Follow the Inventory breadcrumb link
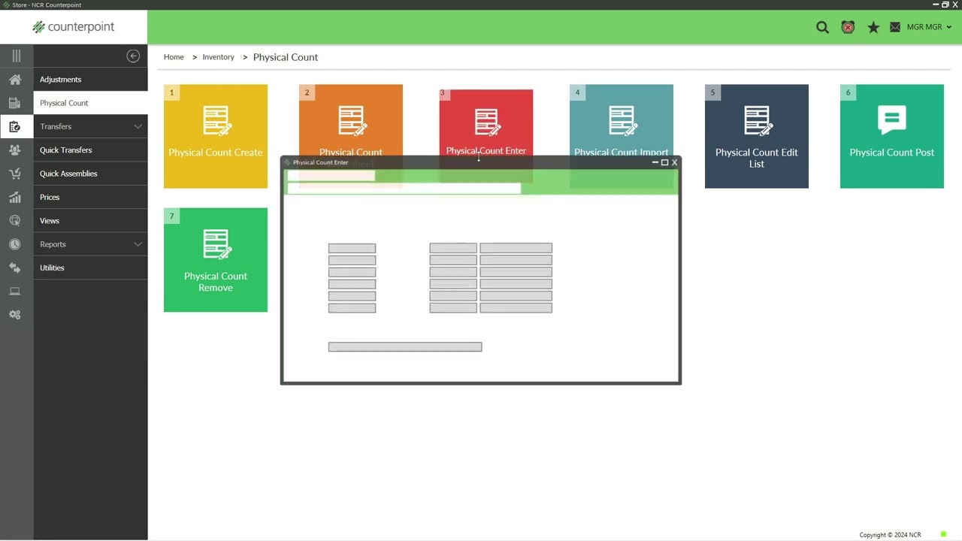Screen dimensions: 962x541 [x=218, y=57]
